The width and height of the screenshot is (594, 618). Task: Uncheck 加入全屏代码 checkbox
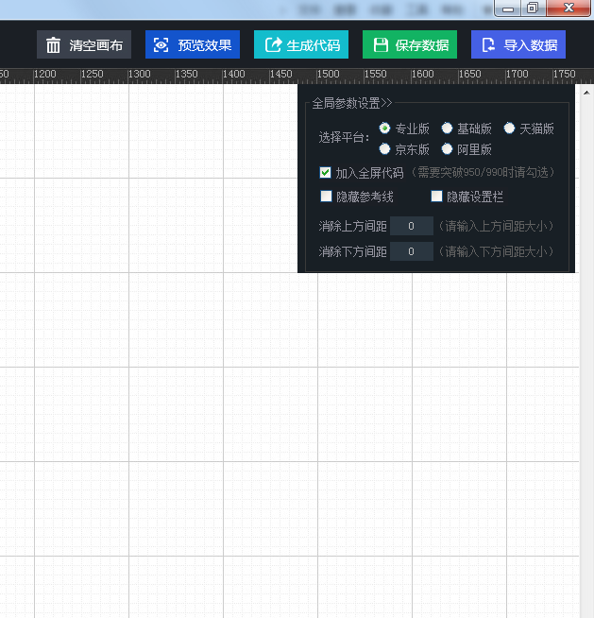[326, 172]
